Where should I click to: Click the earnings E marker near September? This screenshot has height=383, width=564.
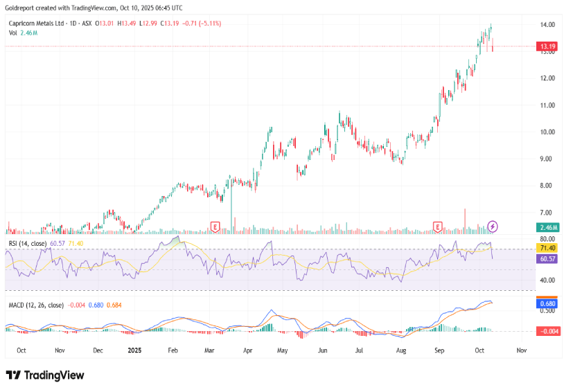(x=438, y=226)
